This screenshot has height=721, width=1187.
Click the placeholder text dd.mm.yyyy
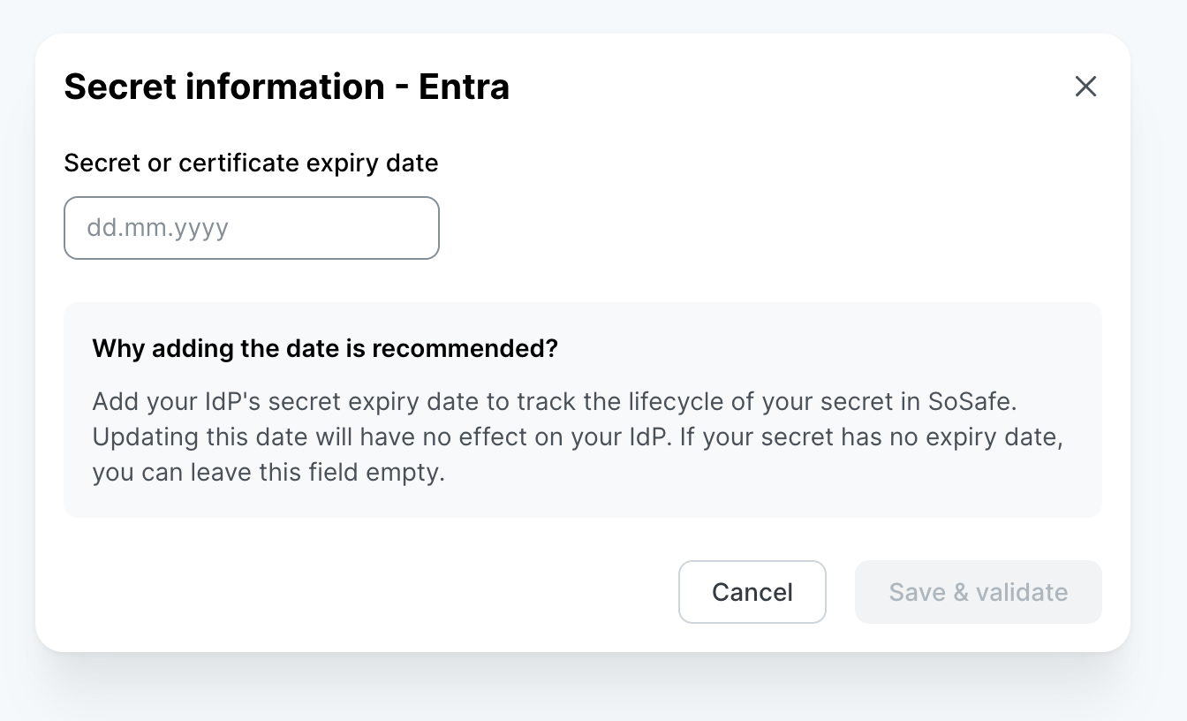tap(155, 227)
